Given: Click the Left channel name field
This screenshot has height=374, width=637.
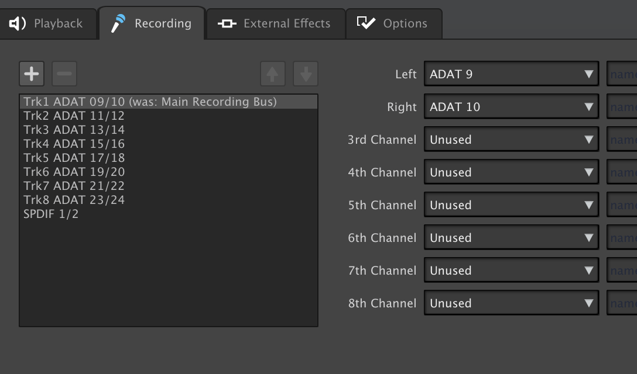Looking at the screenshot, I should (x=623, y=74).
